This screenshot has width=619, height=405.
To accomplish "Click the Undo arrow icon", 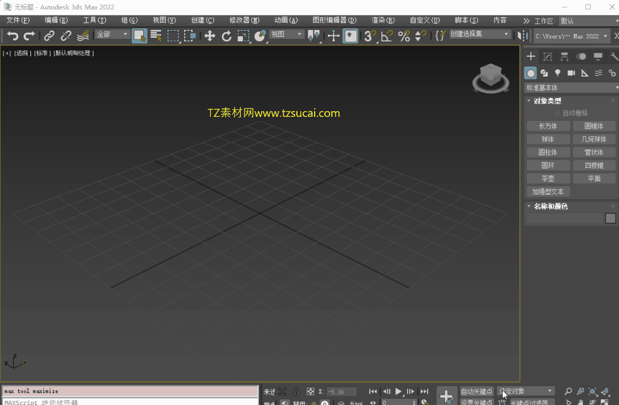I will [x=13, y=36].
